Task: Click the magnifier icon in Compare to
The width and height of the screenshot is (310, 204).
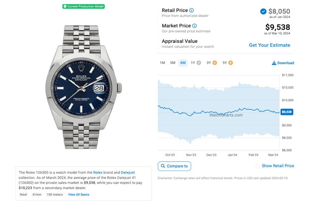Action: pos(163,166)
